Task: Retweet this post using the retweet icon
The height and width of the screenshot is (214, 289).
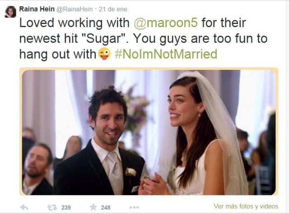Action: tap(52, 208)
